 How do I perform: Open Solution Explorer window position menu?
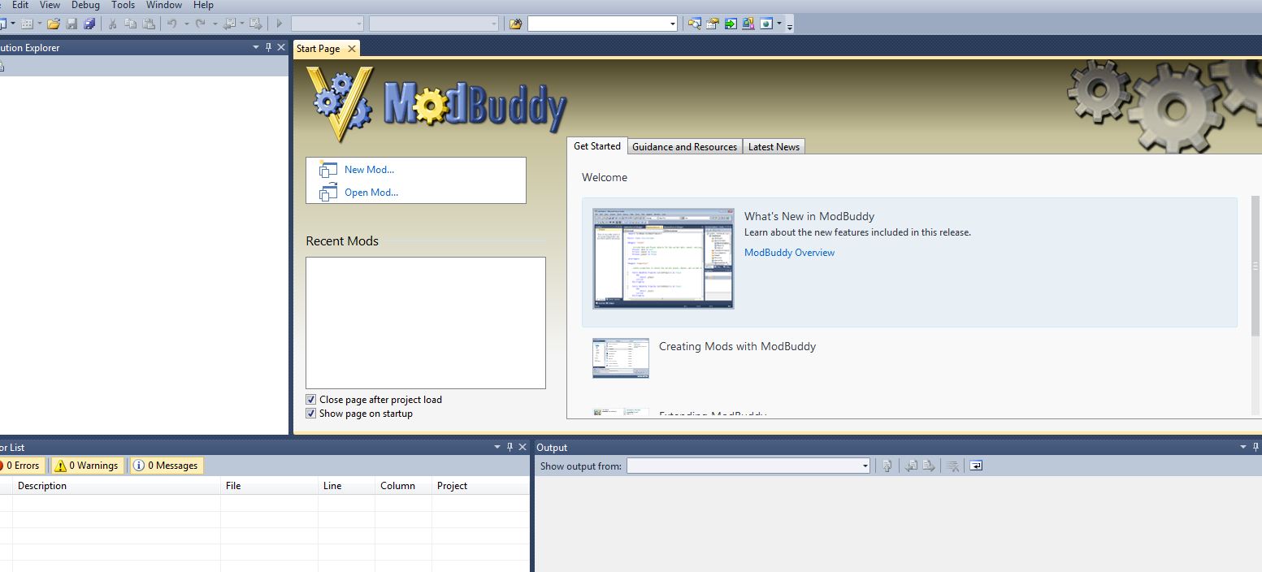coord(257,47)
